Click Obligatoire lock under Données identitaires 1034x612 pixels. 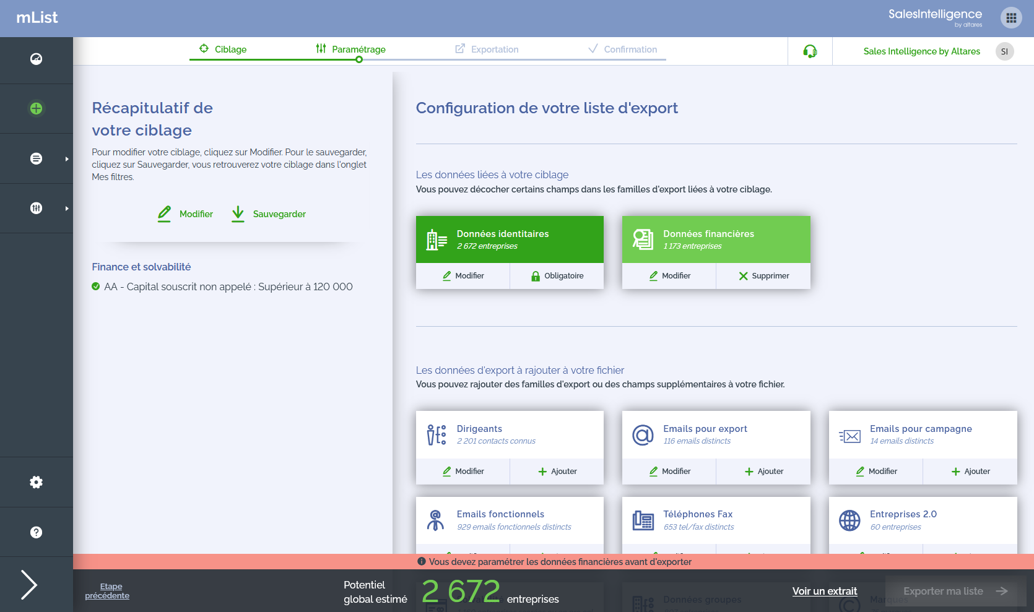(x=557, y=276)
